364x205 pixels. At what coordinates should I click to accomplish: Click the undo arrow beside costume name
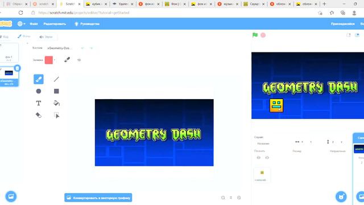[x=82, y=48]
